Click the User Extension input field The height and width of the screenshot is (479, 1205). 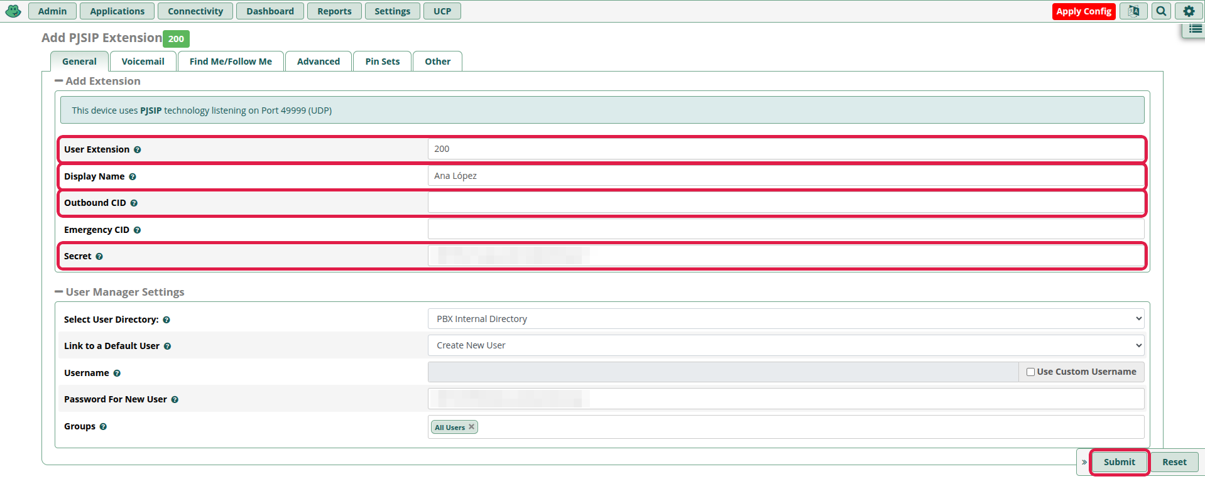[786, 149]
